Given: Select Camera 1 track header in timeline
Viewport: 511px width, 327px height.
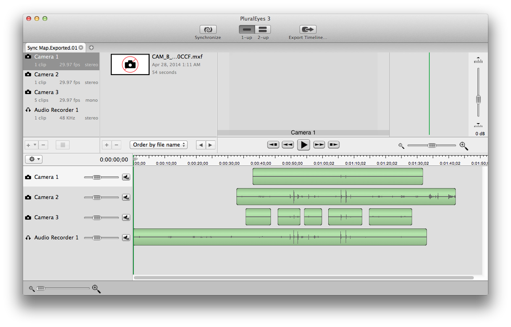Looking at the screenshot, I should (x=78, y=177).
